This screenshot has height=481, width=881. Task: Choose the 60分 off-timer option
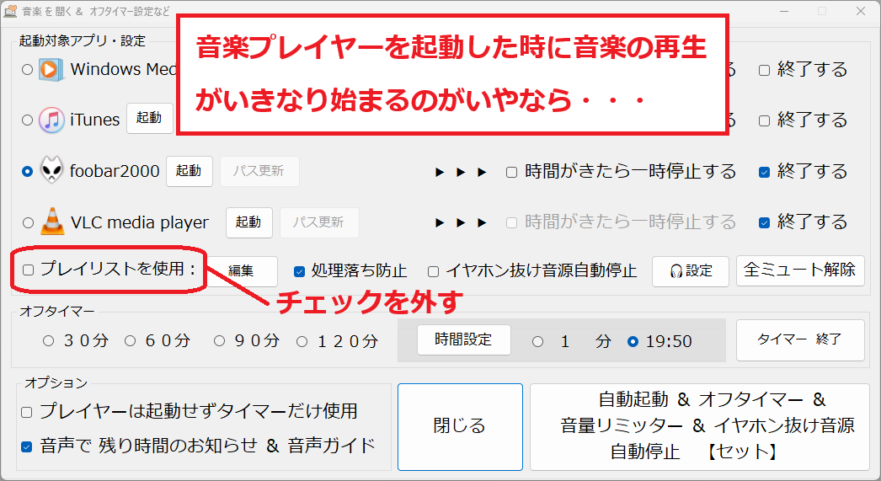pyautogui.click(x=131, y=341)
